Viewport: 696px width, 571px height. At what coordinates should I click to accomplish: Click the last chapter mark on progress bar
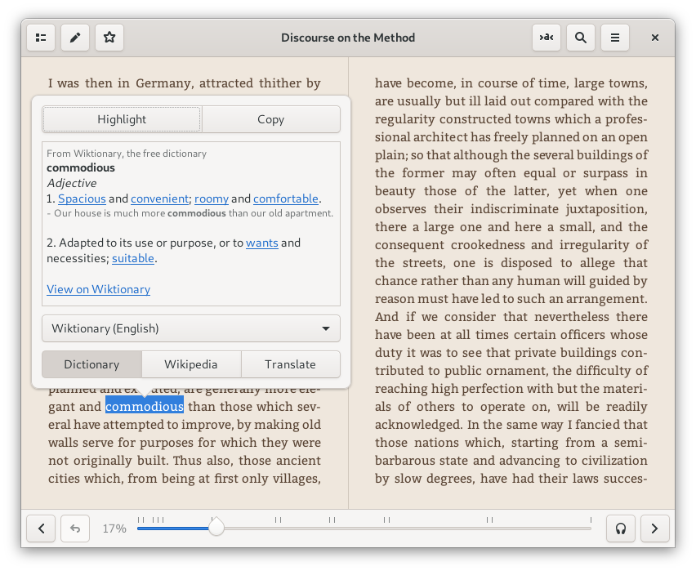tap(591, 520)
